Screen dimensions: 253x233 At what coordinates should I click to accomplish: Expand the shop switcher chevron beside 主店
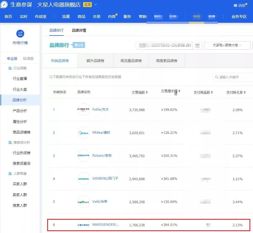tap(96, 5)
